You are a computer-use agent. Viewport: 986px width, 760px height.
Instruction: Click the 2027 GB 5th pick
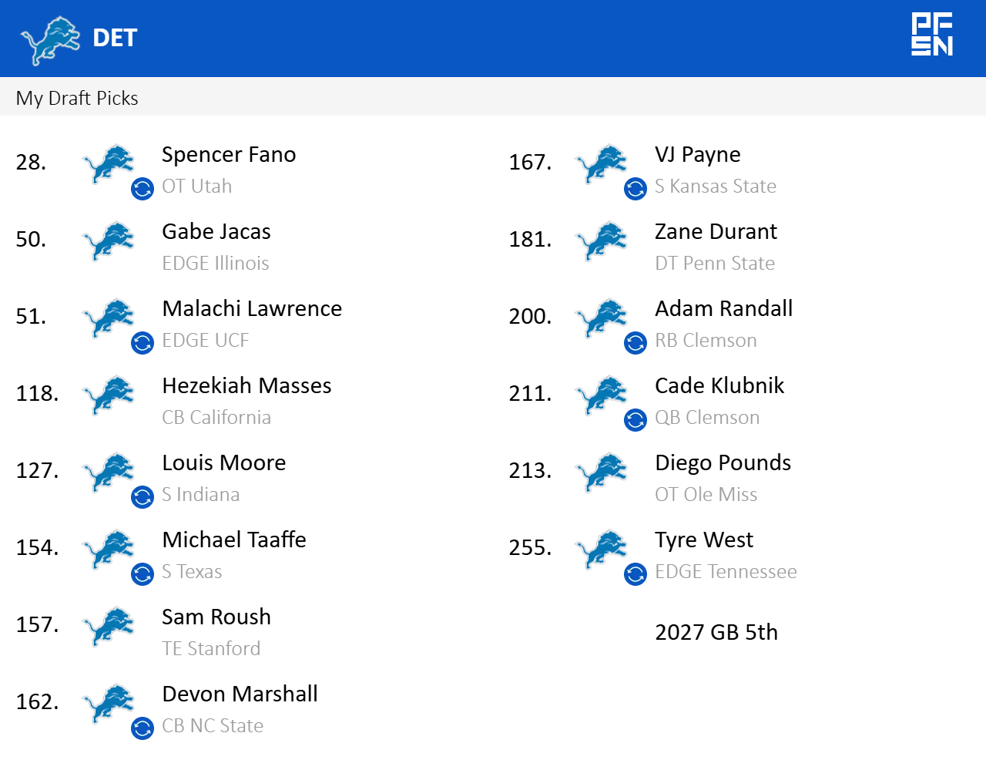(x=716, y=632)
